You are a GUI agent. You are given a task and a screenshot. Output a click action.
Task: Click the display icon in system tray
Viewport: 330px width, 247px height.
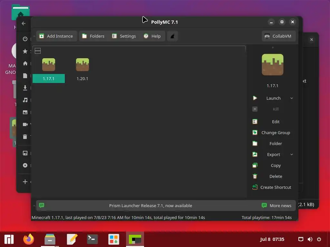point(301,239)
